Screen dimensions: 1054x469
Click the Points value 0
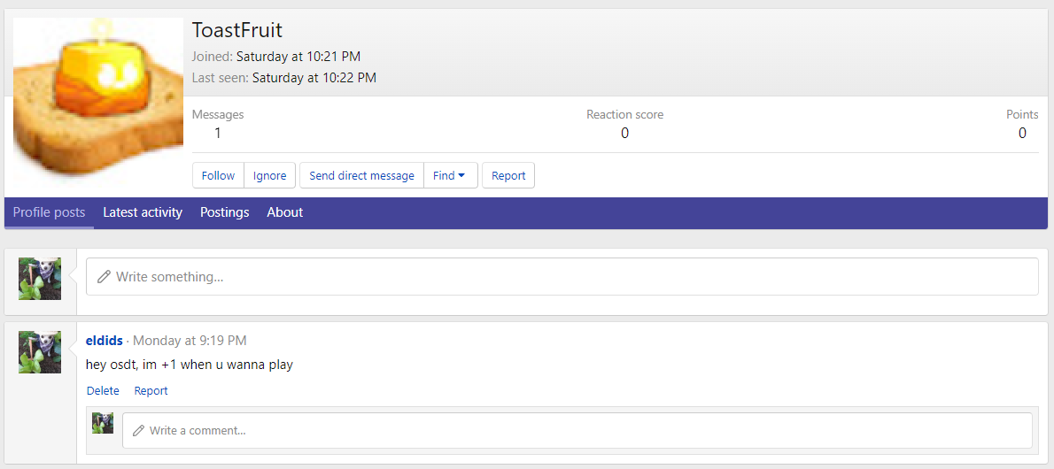pos(1022,133)
